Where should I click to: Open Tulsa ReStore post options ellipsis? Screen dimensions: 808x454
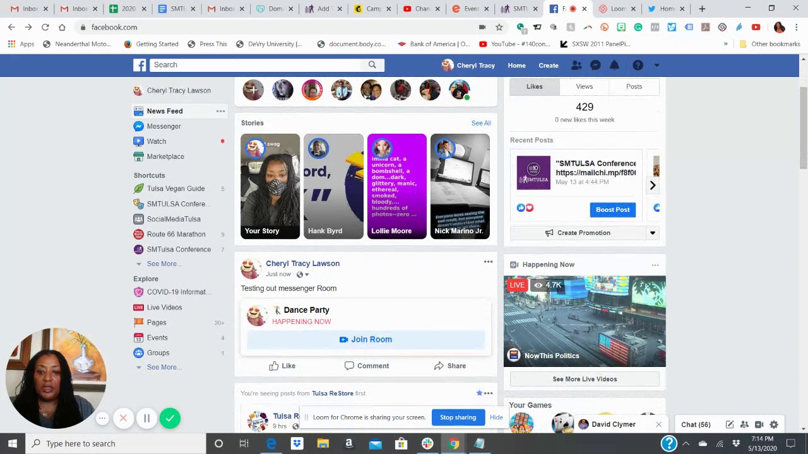pos(488,393)
